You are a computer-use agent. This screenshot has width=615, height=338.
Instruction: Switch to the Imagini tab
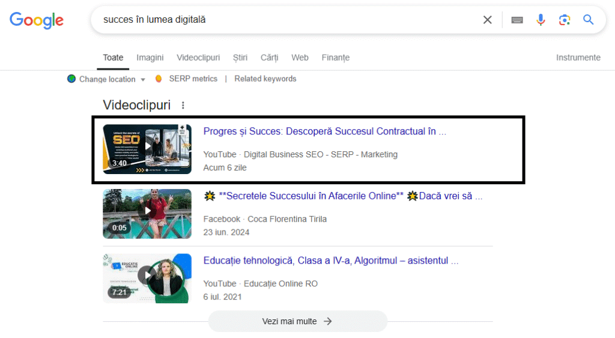click(150, 58)
